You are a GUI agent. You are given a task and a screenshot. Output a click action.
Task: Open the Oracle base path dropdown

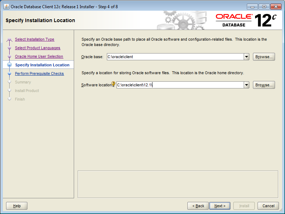247,57
